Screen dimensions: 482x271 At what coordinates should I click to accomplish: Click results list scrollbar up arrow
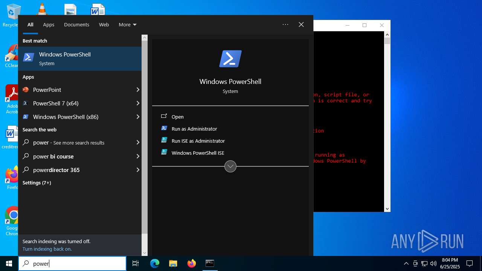click(x=145, y=38)
